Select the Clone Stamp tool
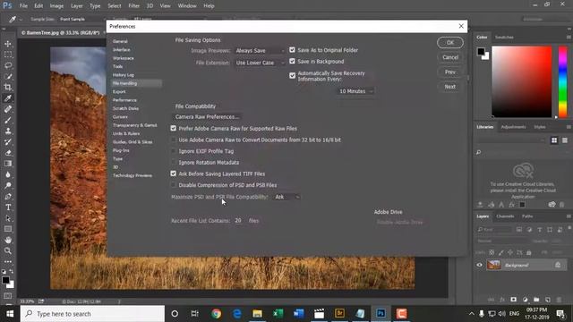The image size is (573, 322). 8,131
